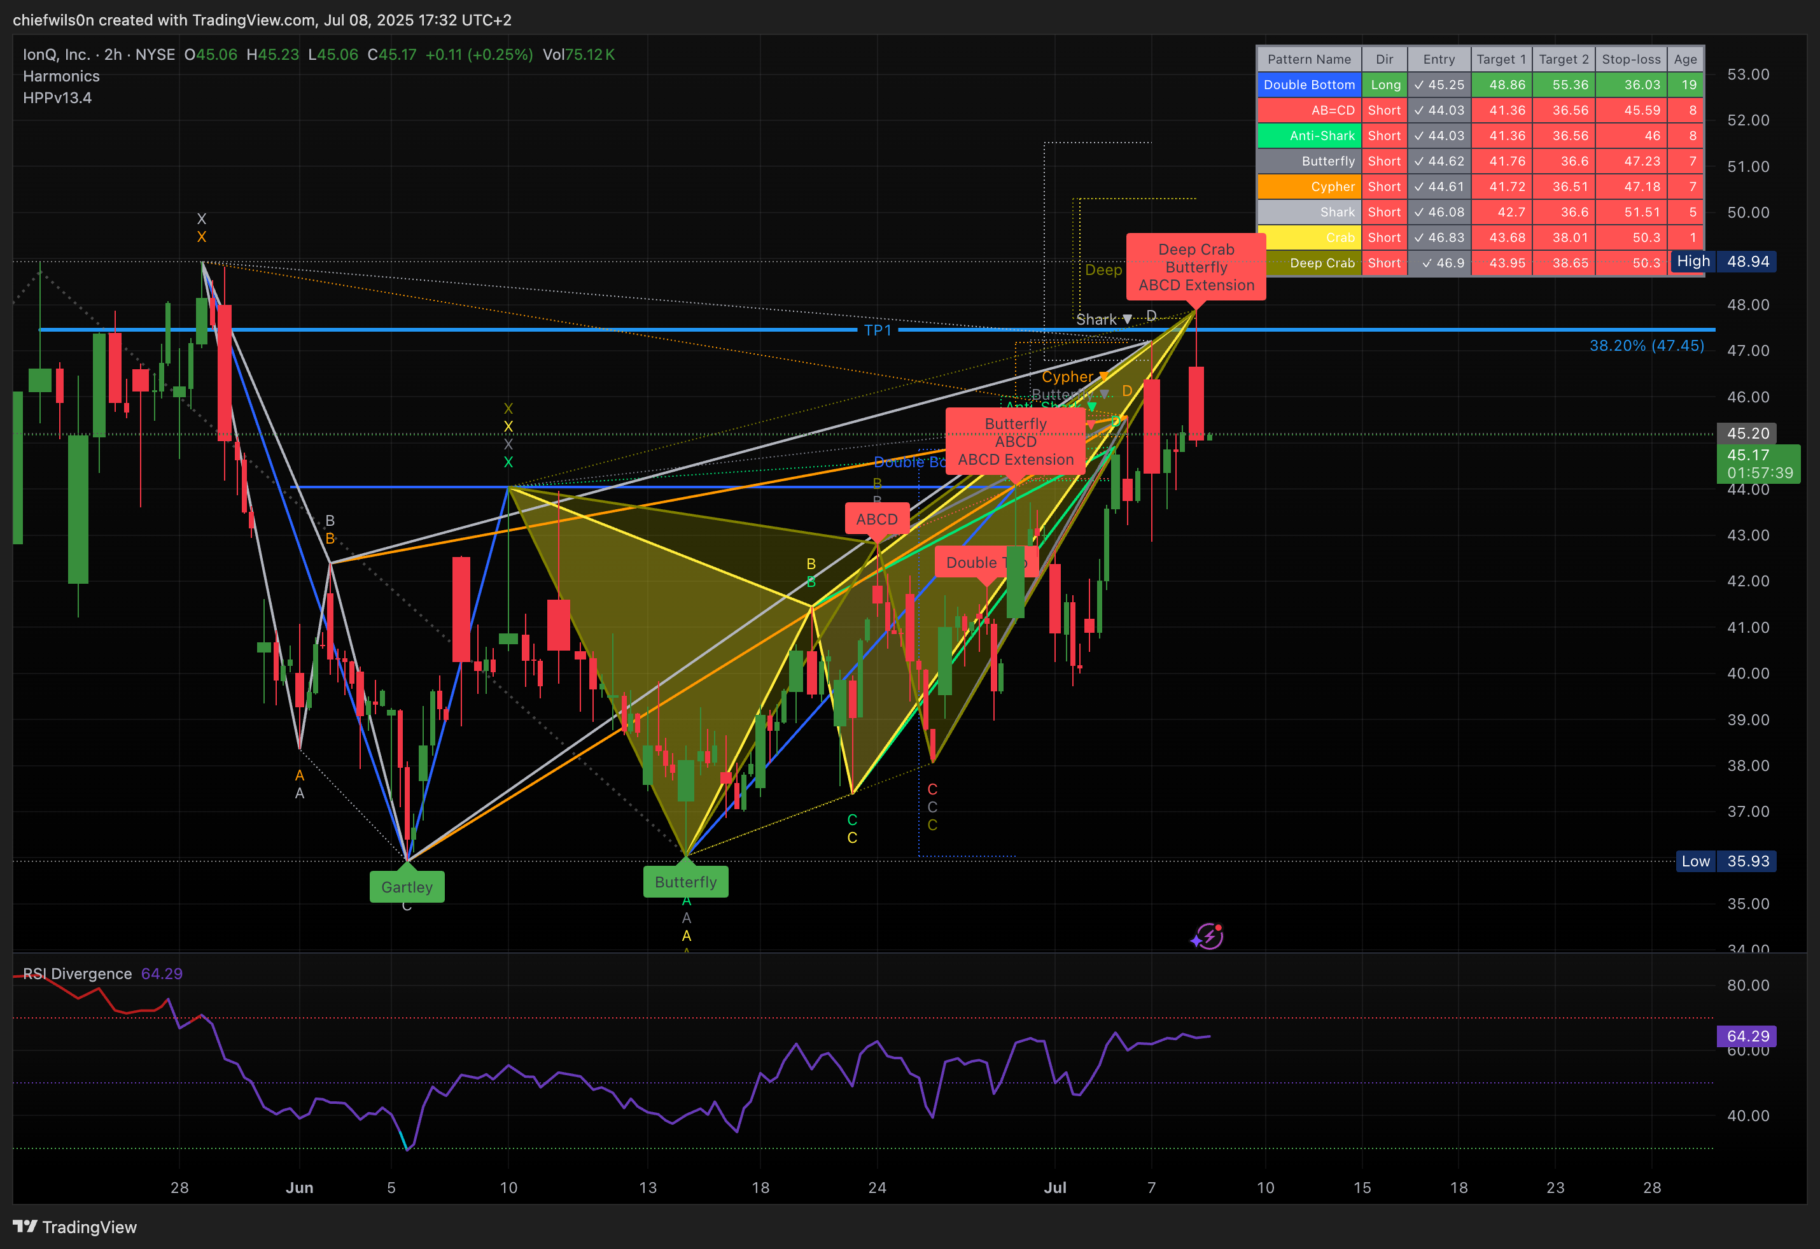Click the High 48.94 price marker
The height and width of the screenshot is (1249, 1820).
(x=1723, y=262)
